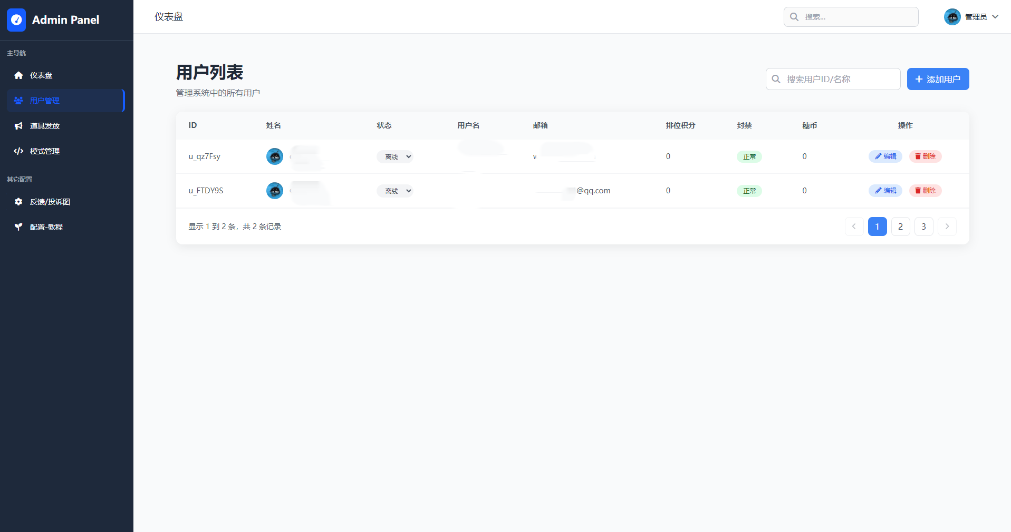
Task: Open status dropdown for u_qz7Fsy
Action: coord(394,156)
